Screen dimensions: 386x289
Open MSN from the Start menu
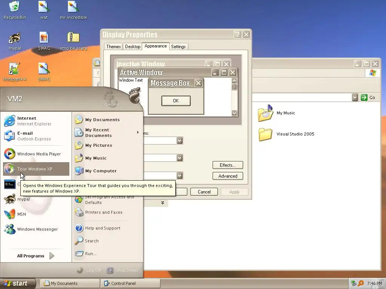coord(36,214)
